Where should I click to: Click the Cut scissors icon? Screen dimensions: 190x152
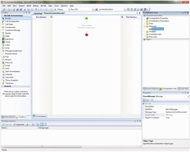coord(25,9)
